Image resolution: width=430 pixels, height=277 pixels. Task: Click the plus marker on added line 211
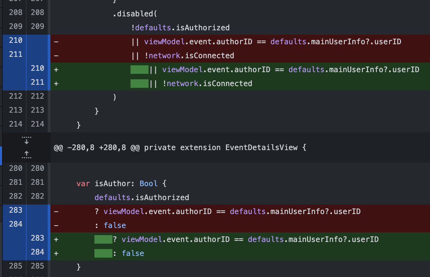[56, 83]
